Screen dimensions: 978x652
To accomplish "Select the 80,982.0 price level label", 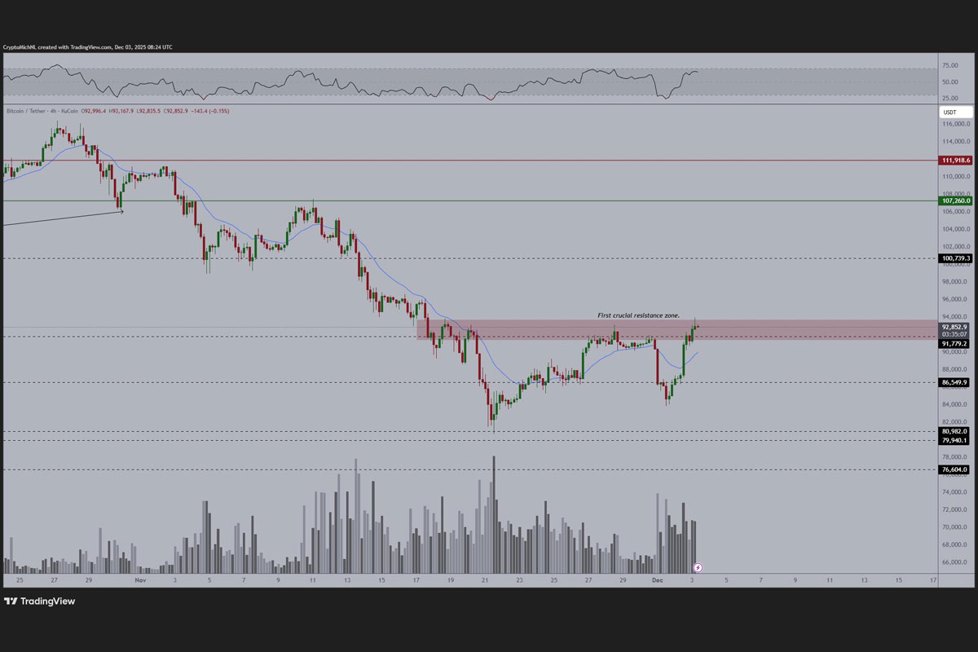I will pyautogui.click(x=956, y=431).
